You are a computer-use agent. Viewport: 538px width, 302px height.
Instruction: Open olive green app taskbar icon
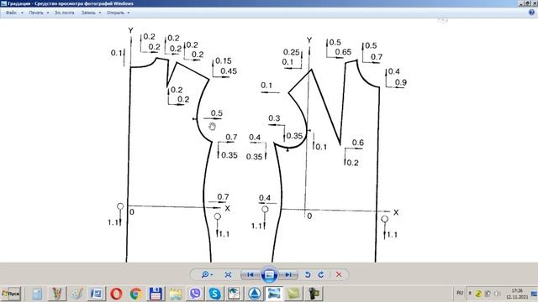point(294,294)
